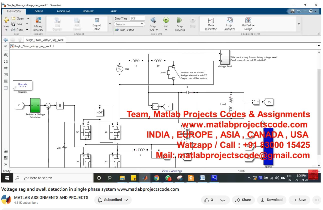Viewport: 323px width, 210px height.
Task: Open the Signal Table
Action: tap(97, 24)
